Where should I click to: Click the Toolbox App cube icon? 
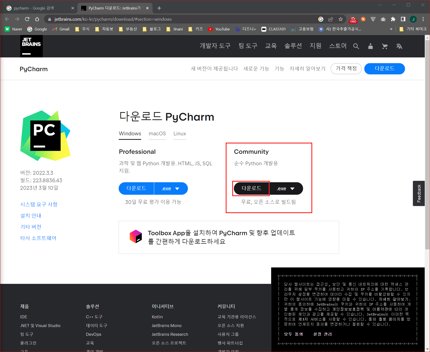(136, 236)
